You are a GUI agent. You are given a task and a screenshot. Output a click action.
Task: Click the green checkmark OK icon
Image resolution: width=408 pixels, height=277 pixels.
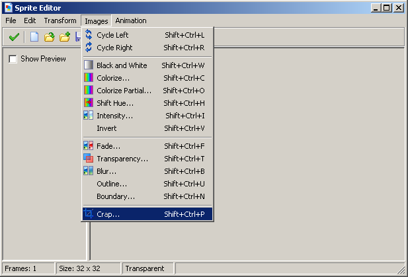[13, 37]
